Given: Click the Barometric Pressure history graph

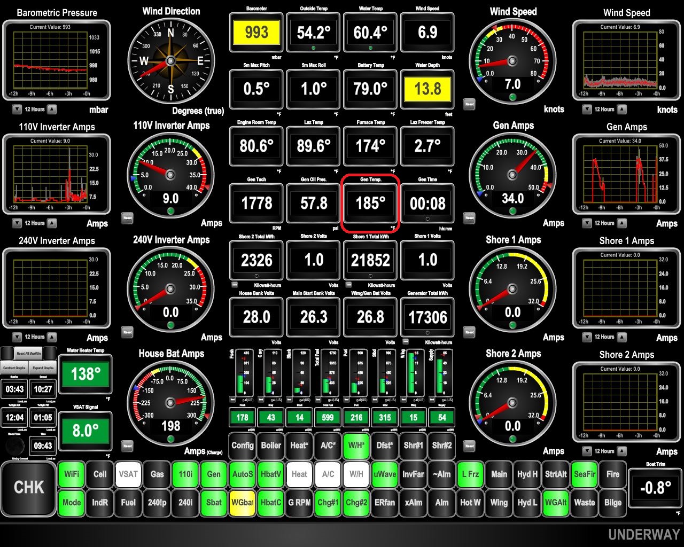Looking at the screenshot, I should tap(57, 60).
